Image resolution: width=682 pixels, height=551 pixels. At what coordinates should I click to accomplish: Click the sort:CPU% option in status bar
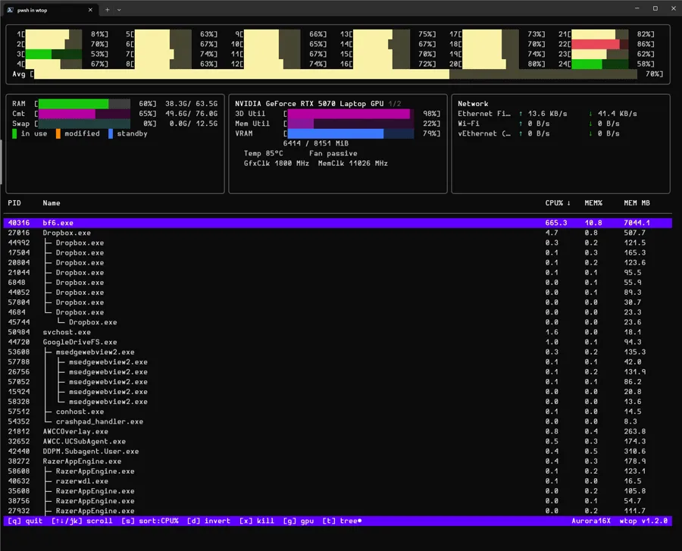[150, 521]
